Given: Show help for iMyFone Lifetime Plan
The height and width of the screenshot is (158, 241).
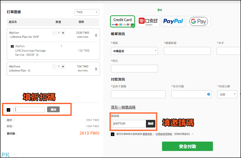Looking at the screenshot, I should (x=29, y=71).
